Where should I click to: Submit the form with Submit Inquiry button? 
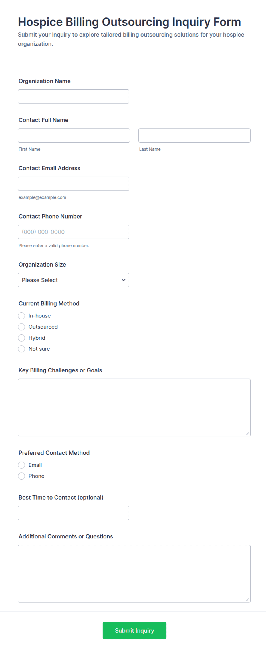pos(134,630)
